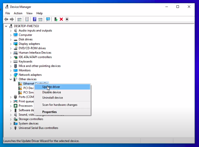
Task: Click the Network adapters icon
Action: (15, 75)
